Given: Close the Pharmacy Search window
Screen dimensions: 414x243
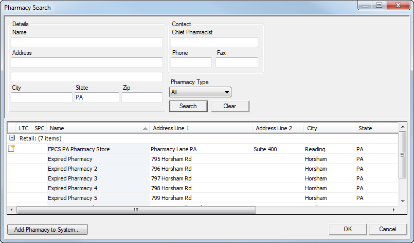Looking at the screenshot, I should (398, 5).
